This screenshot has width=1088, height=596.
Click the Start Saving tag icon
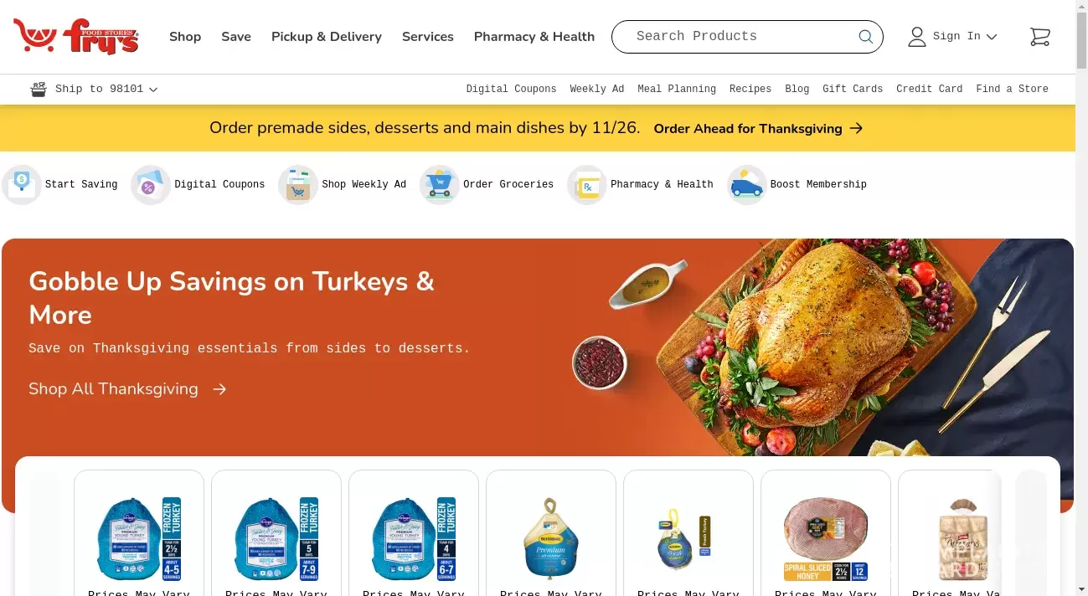click(21, 184)
